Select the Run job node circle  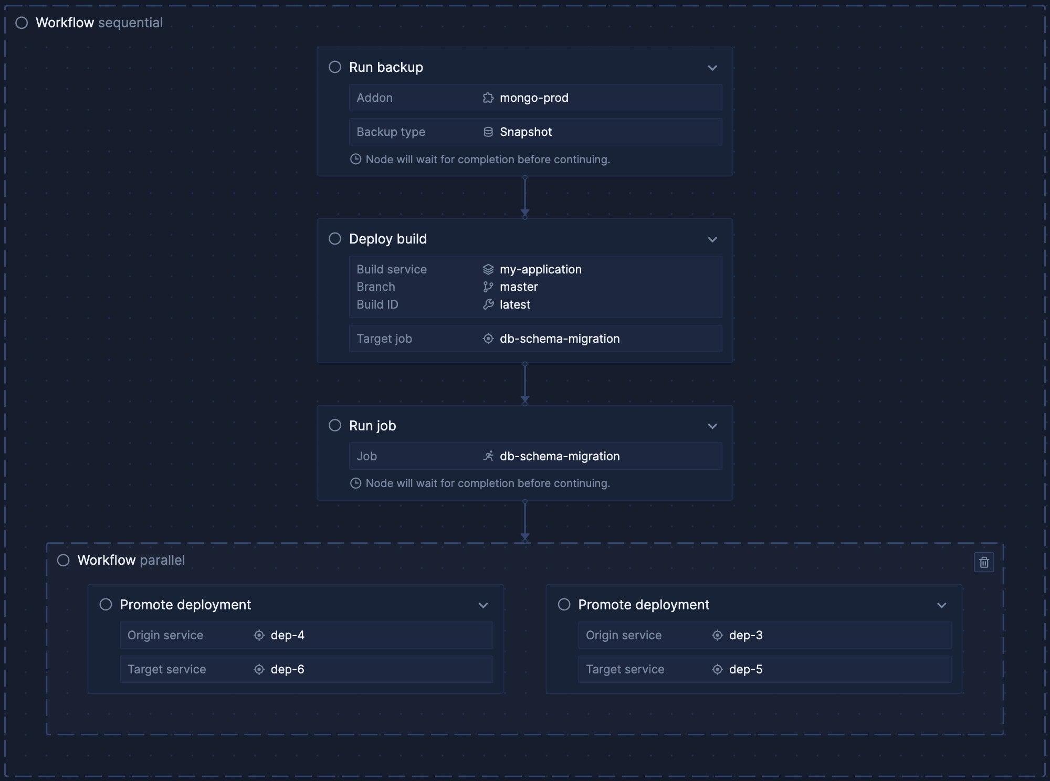coord(335,426)
